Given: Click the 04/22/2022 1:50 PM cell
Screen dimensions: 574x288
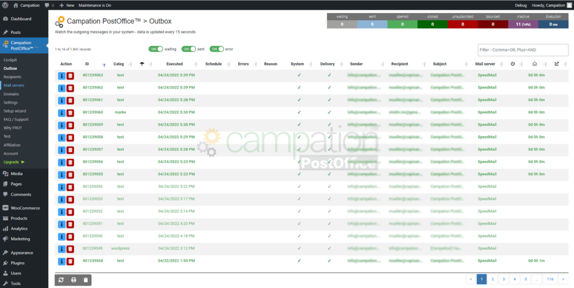Looking at the screenshot, I should (x=176, y=261).
